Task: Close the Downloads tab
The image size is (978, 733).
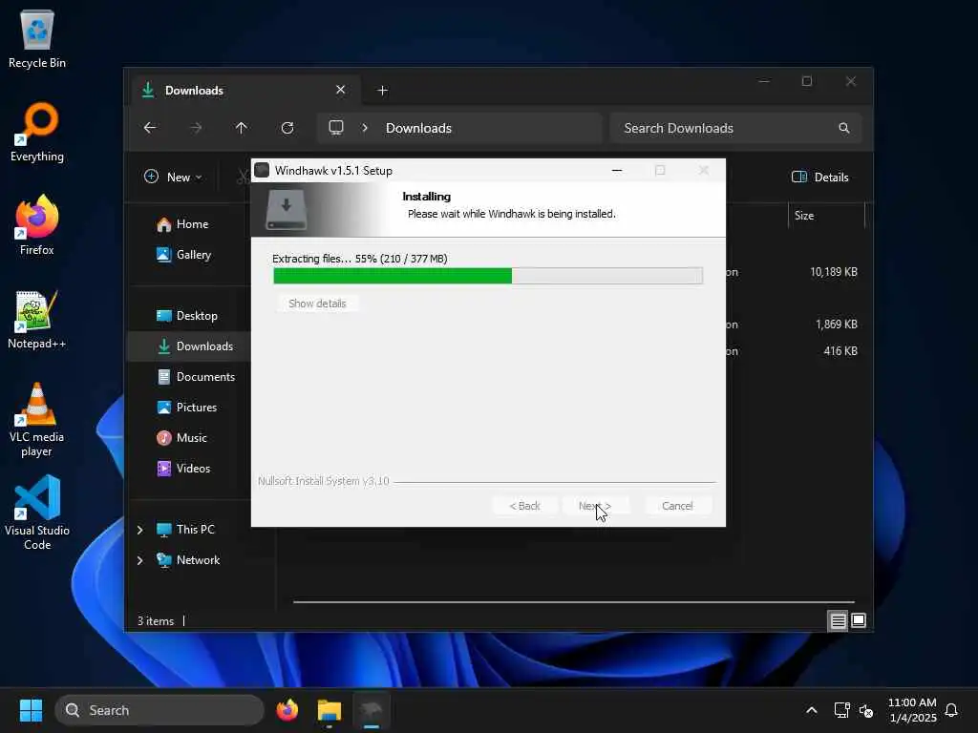Action: [341, 90]
